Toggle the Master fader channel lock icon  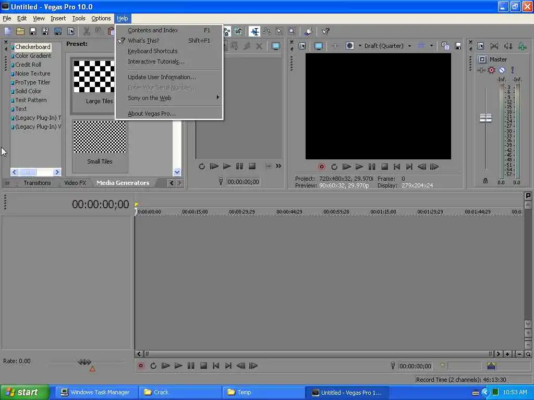486,181
